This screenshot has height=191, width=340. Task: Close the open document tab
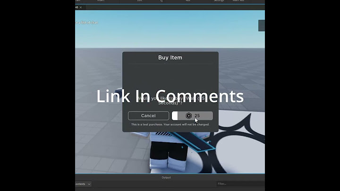point(81,8)
